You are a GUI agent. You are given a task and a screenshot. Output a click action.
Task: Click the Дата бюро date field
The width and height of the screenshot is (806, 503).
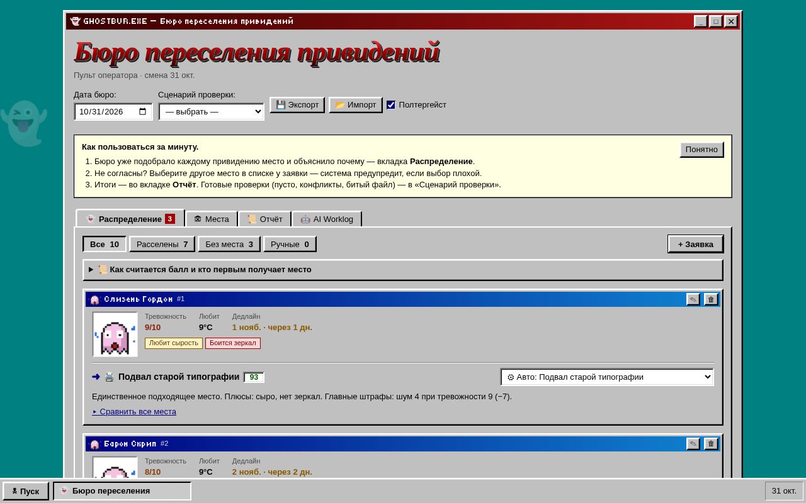tap(113, 111)
